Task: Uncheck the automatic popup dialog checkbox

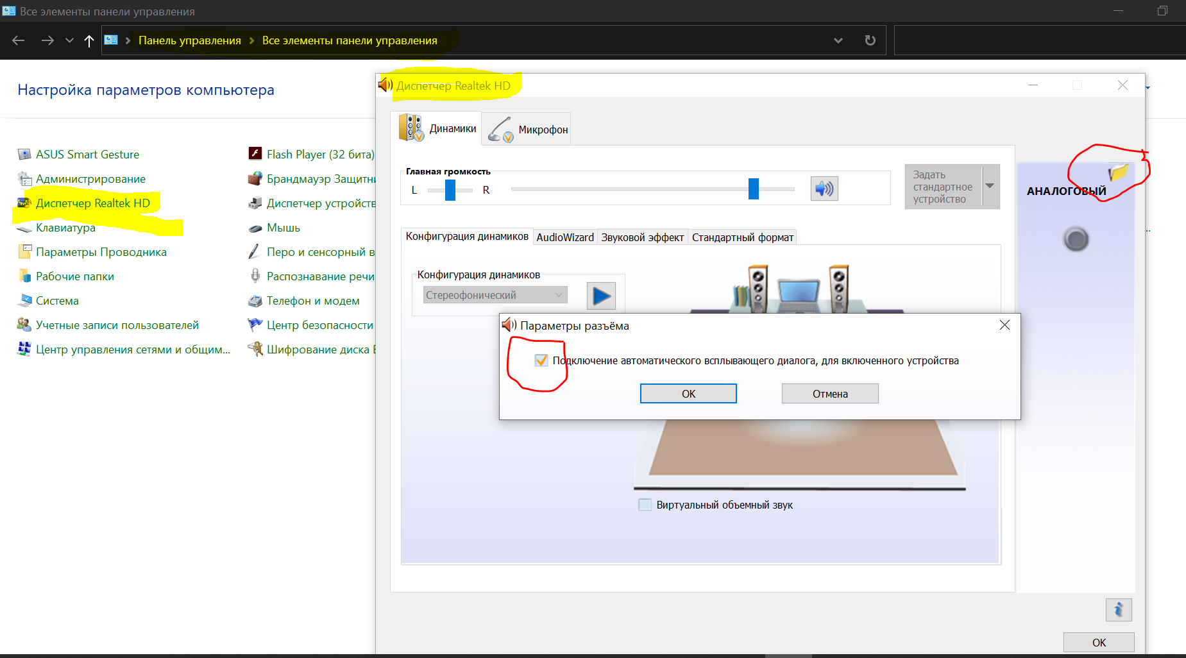Action: (541, 360)
